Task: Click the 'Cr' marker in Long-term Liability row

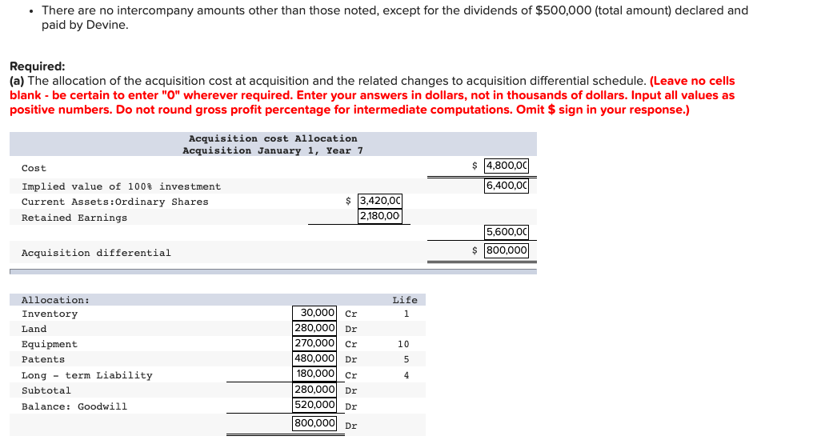Action: point(351,375)
